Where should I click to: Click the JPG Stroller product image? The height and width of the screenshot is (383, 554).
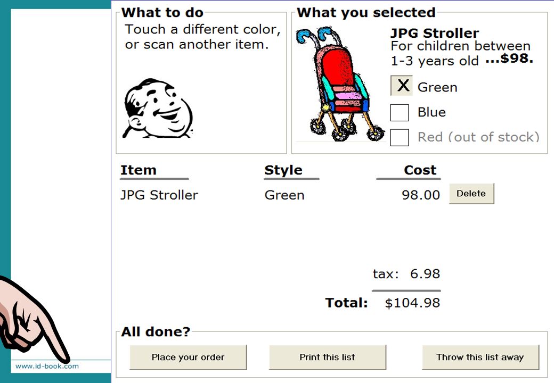(x=340, y=84)
